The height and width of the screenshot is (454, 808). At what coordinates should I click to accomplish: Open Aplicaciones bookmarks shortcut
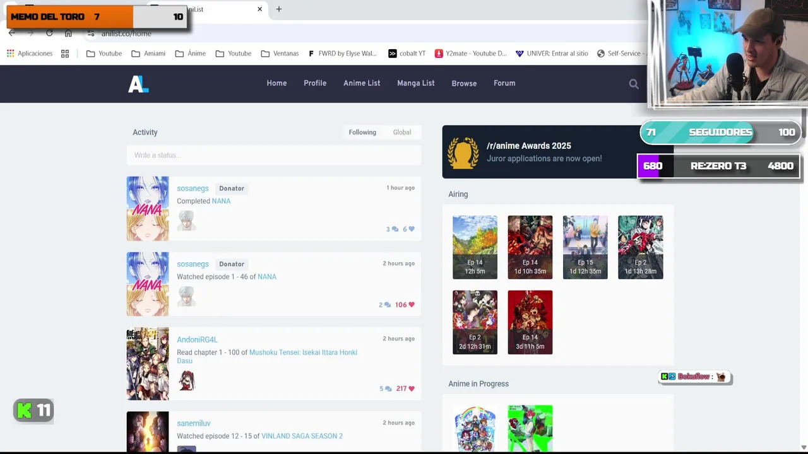(30, 54)
